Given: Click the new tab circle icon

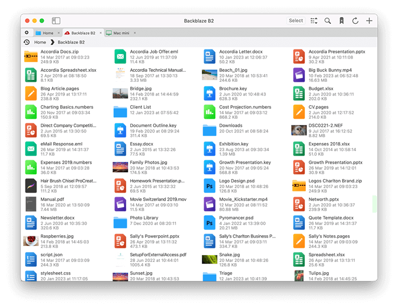Looking at the screenshot, I should click(x=27, y=32).
